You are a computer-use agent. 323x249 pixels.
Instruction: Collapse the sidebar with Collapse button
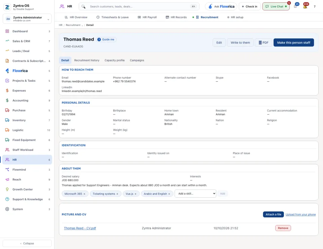27,243
